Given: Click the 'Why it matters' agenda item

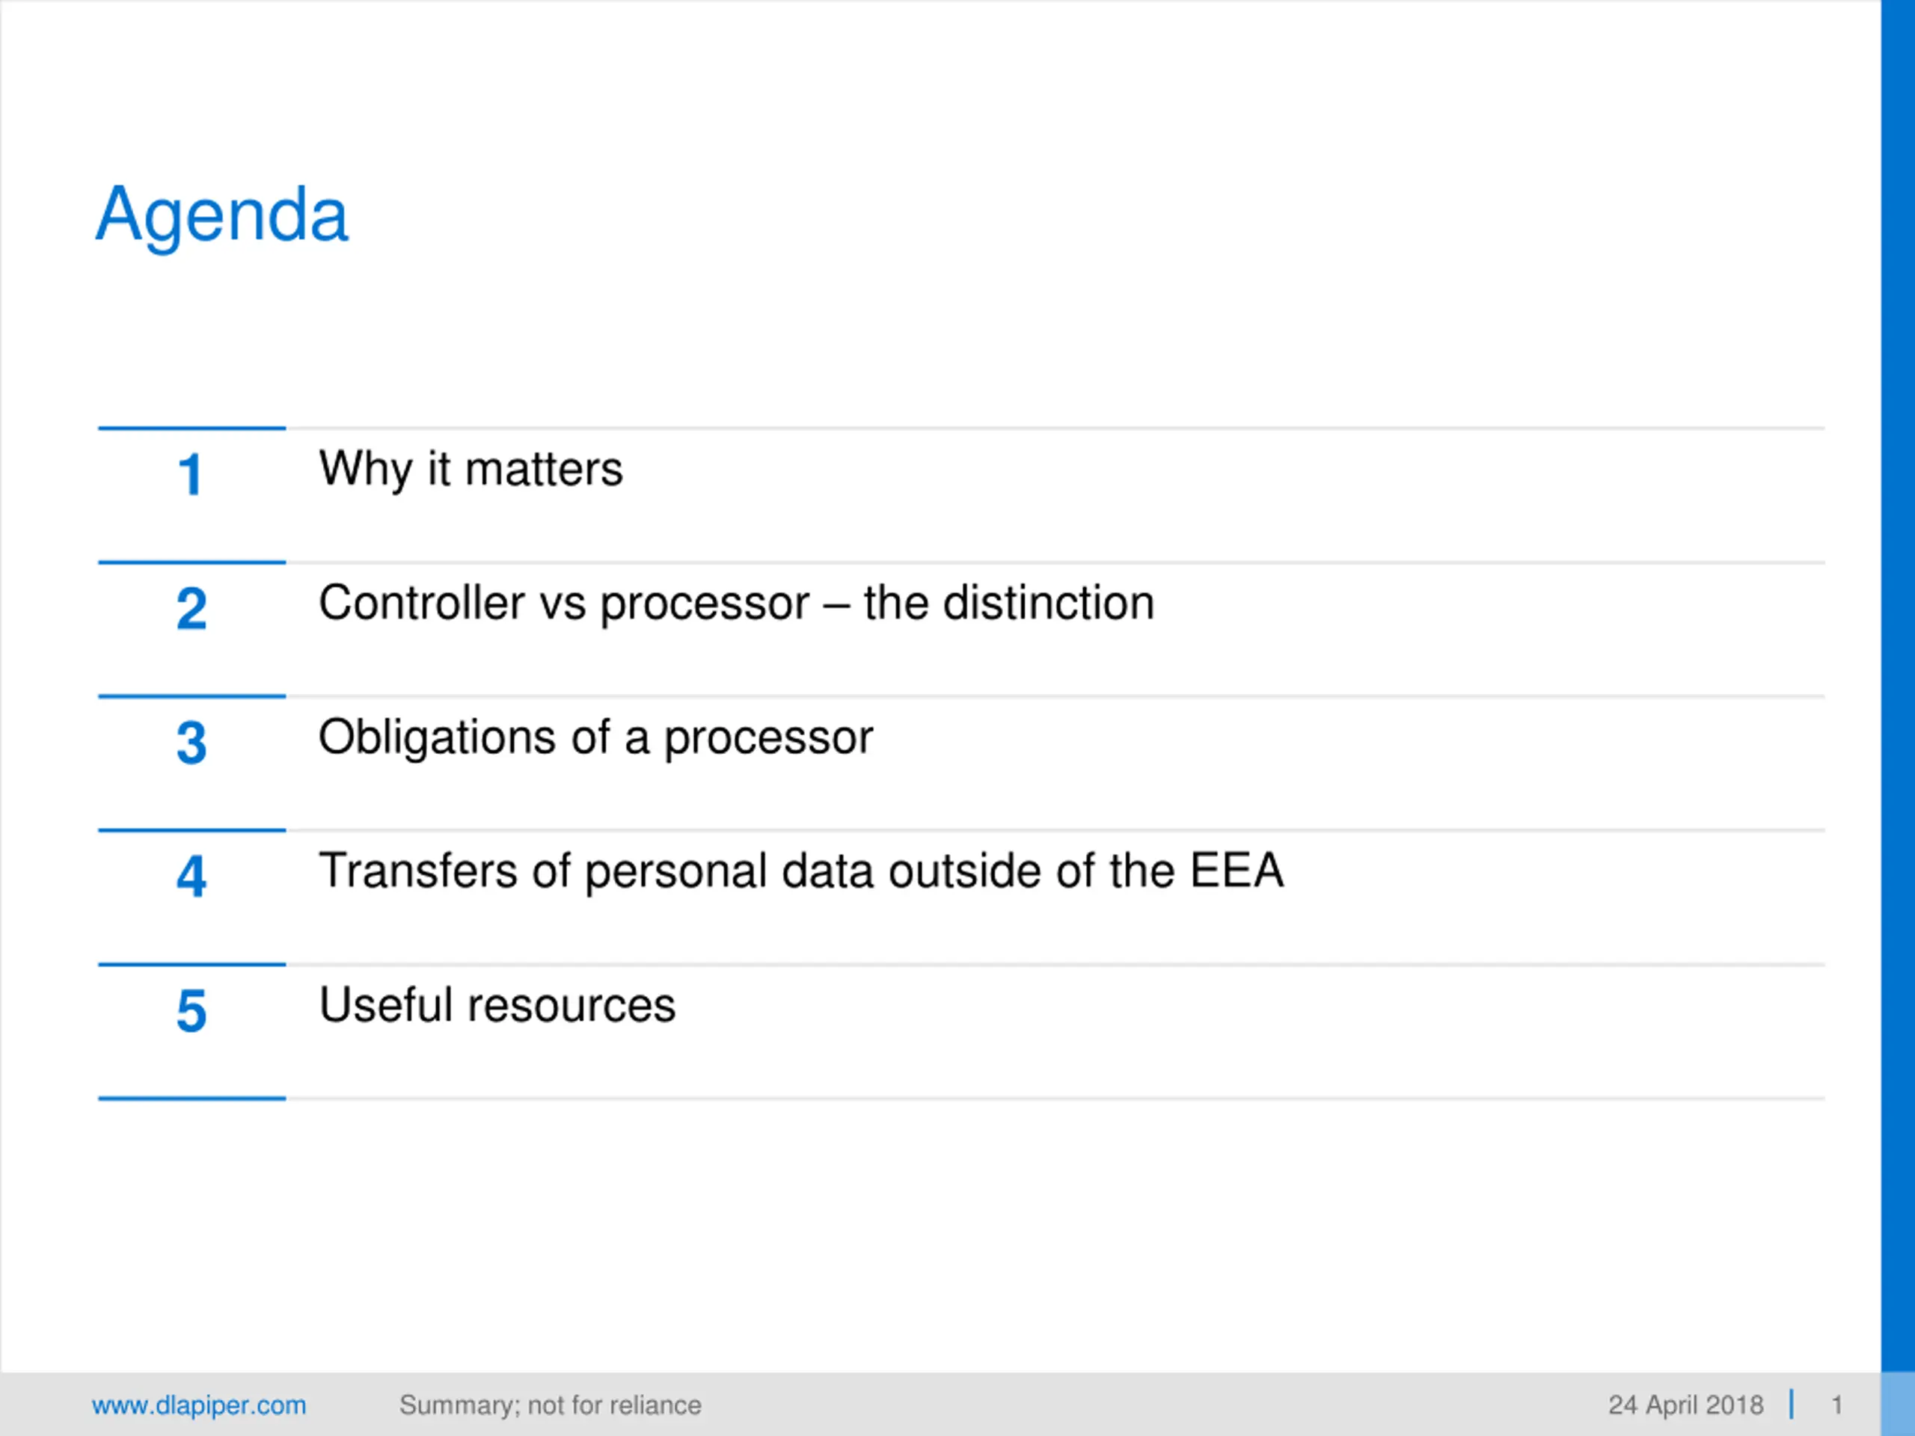Looking at the screenshot, I should click(x=471, y=470).
